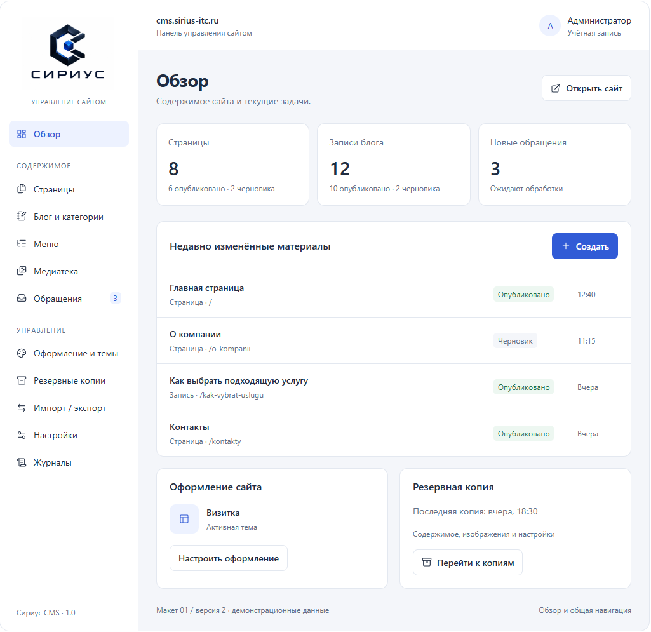The width and height of the screenshot is (651, 632).
Task: Click the Визитка theme layout icon
Action: pyautogui.click(x=184, y=519)
